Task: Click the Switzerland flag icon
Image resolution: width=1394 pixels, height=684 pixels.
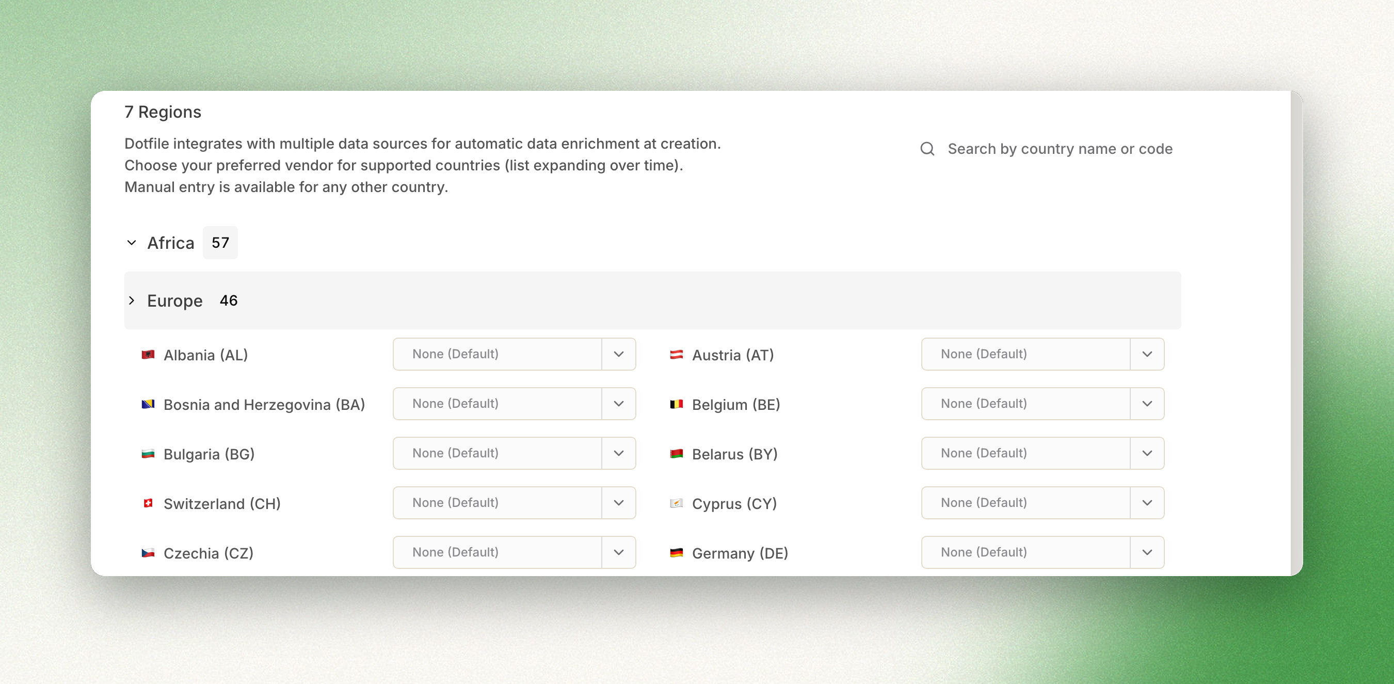Action: 148,503
